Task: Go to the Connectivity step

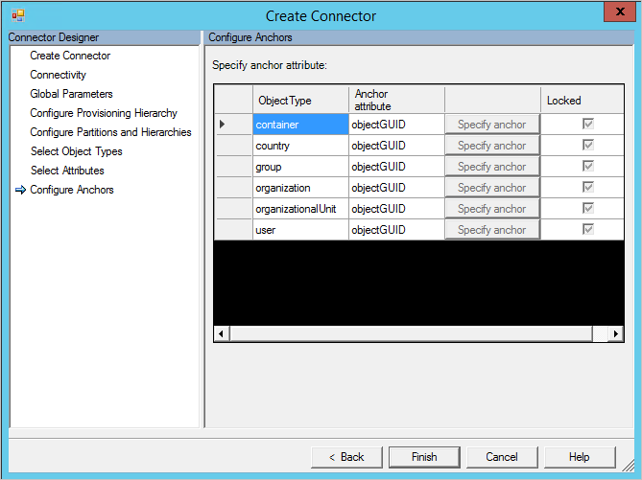Action: pos(59,75)
